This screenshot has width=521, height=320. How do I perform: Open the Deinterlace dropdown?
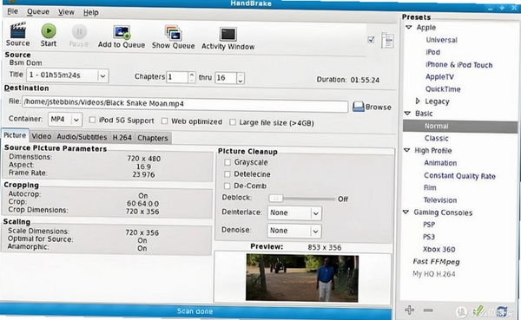click(x=294, y=212)
